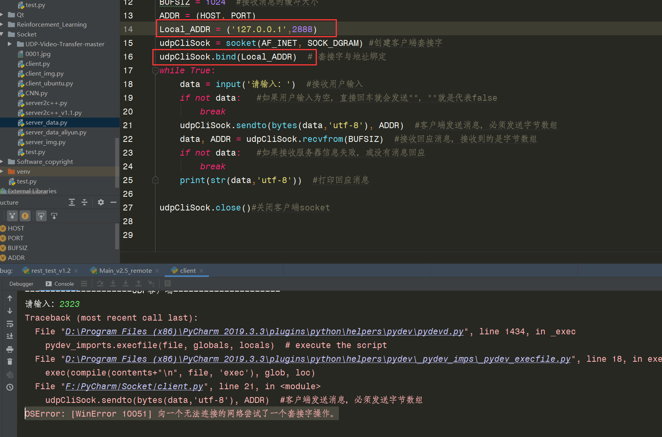
Task: Click the clear console trash icon
Action: tap(10, 361)
